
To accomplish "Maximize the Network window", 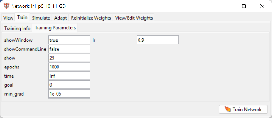I will click(244, 7).
